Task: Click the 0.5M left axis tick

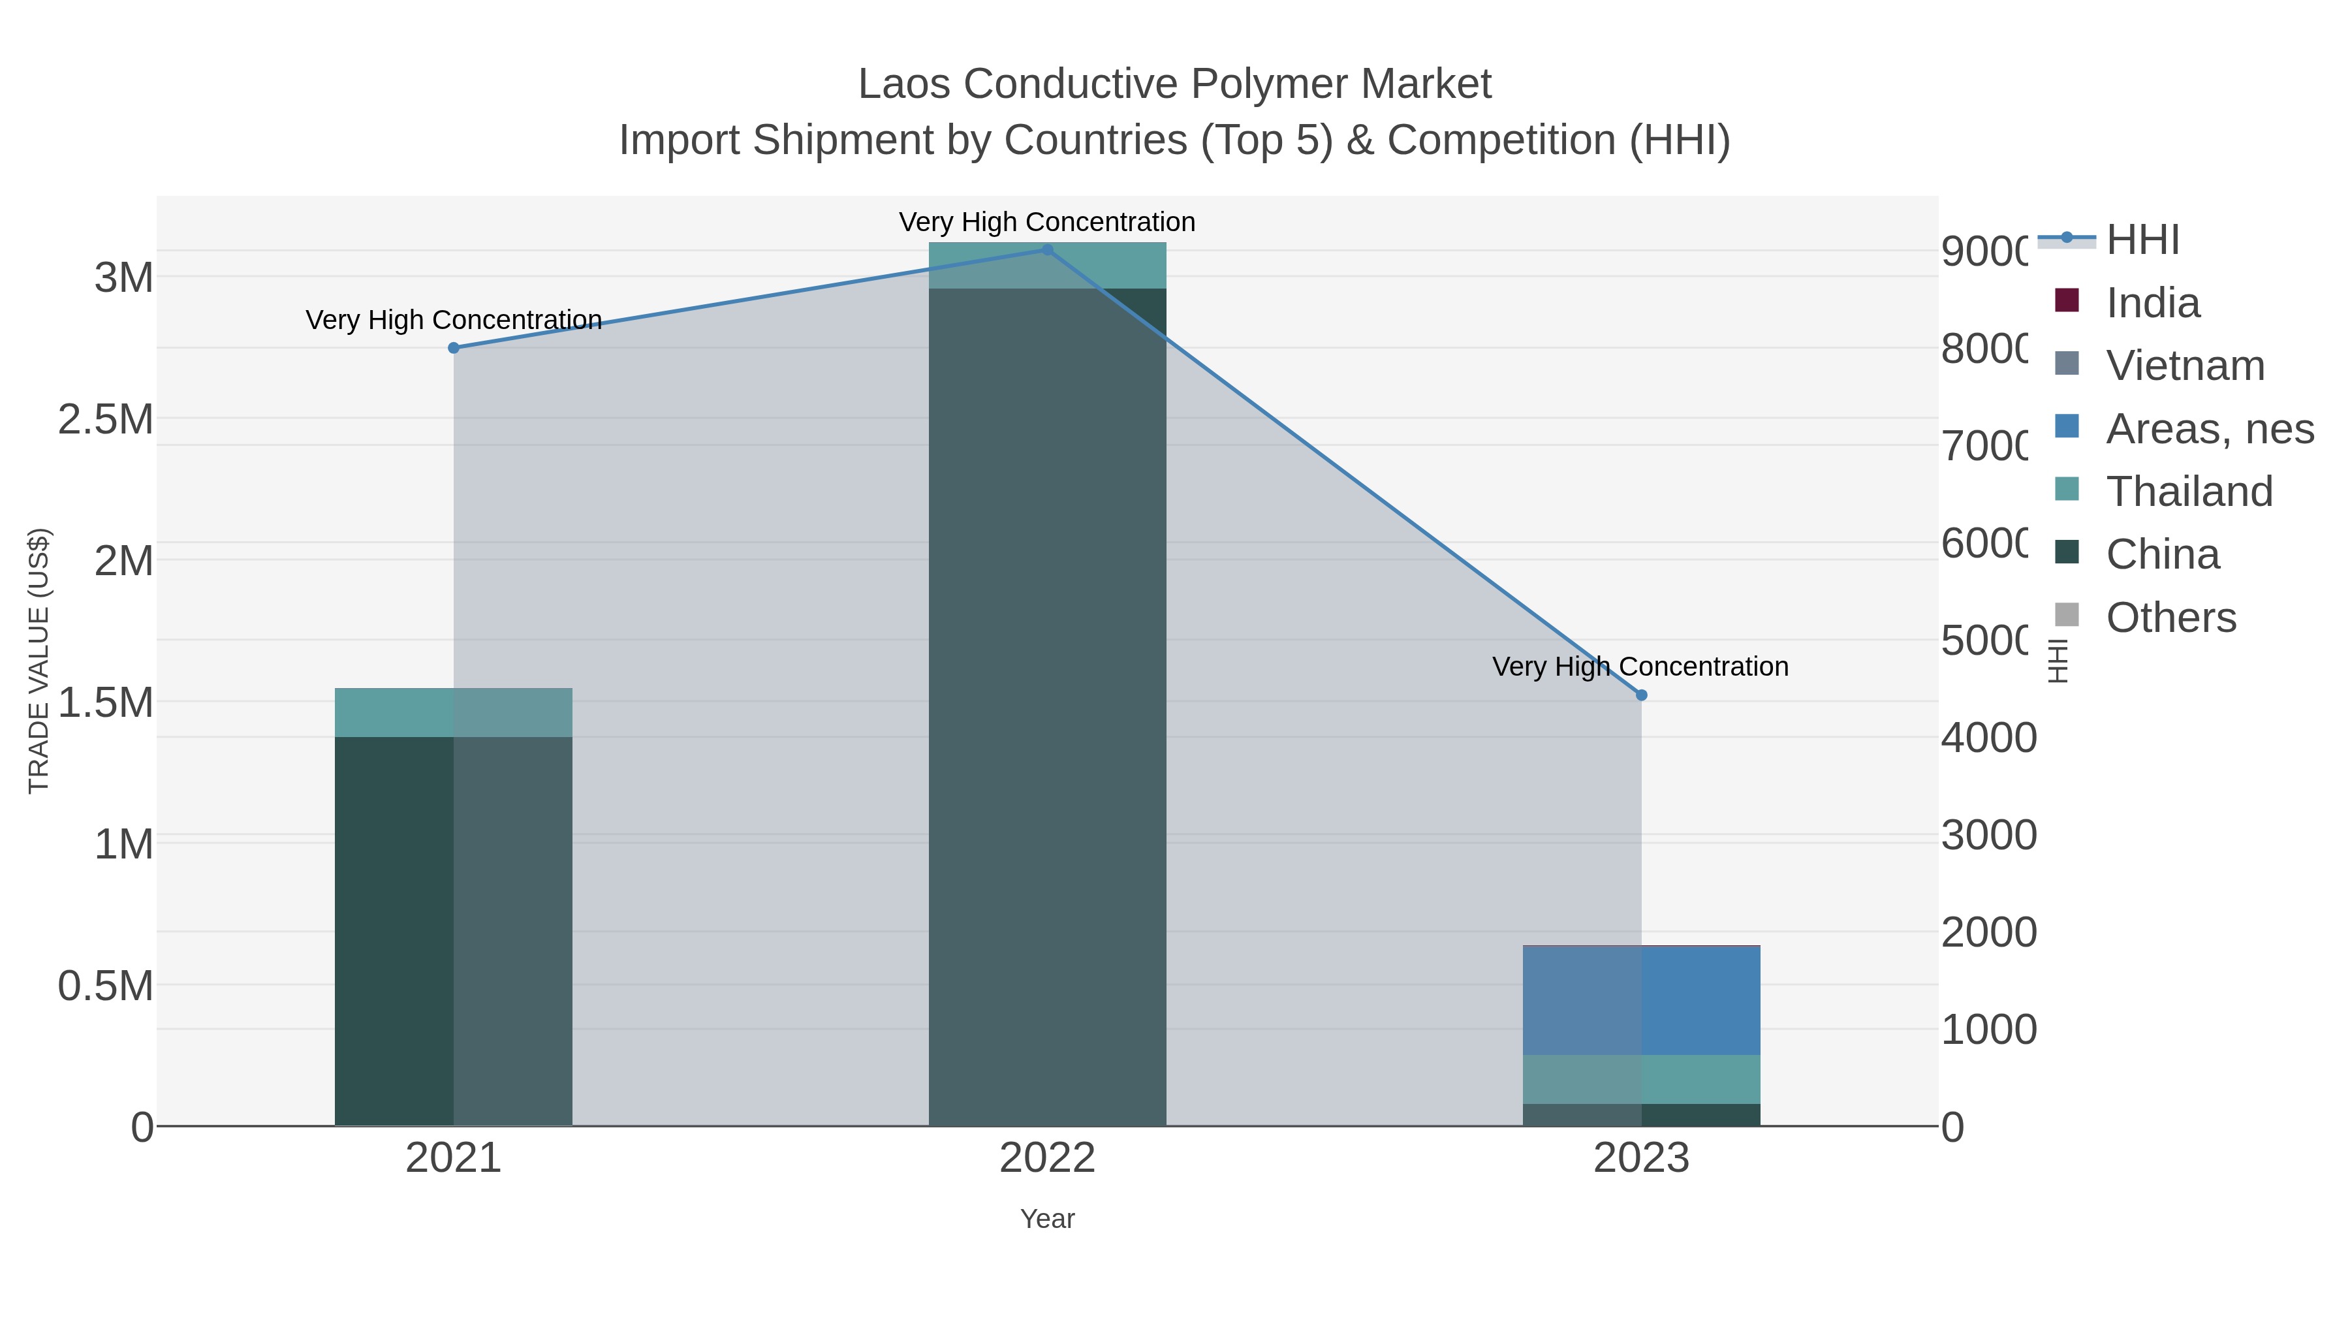Action: coord(106,986)
